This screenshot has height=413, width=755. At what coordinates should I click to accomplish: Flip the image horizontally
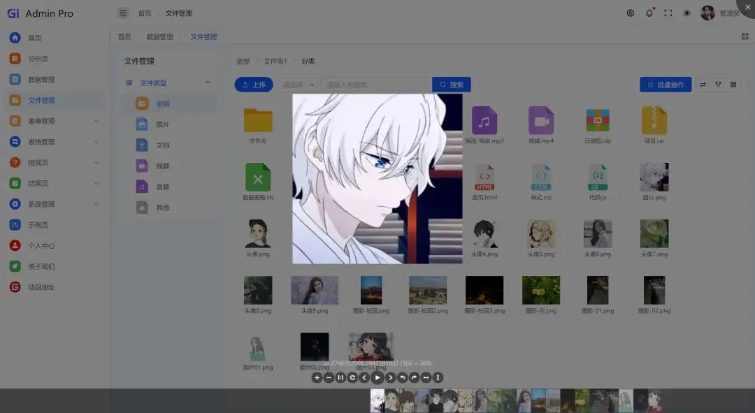point(426,378)
